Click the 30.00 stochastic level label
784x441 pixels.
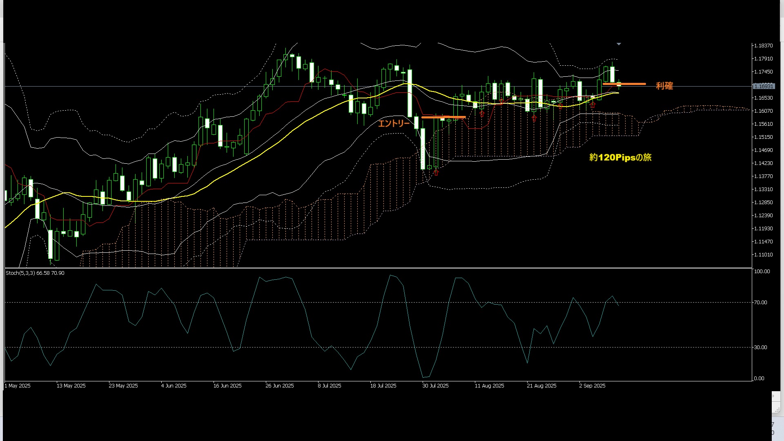click(760, 347)
